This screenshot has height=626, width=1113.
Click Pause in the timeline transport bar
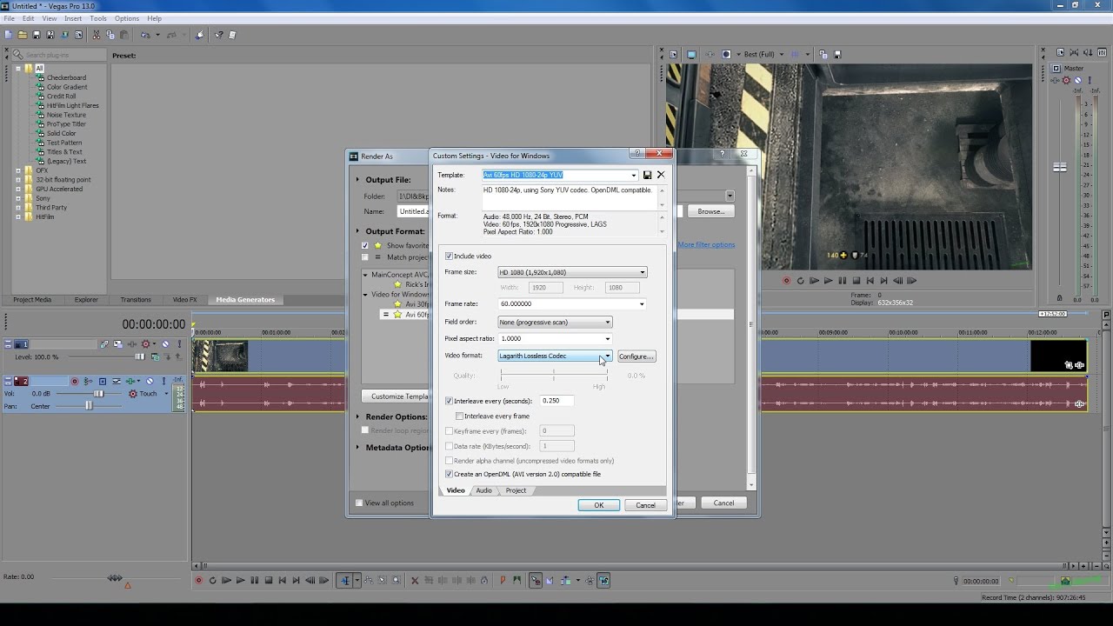pos(255,581)
